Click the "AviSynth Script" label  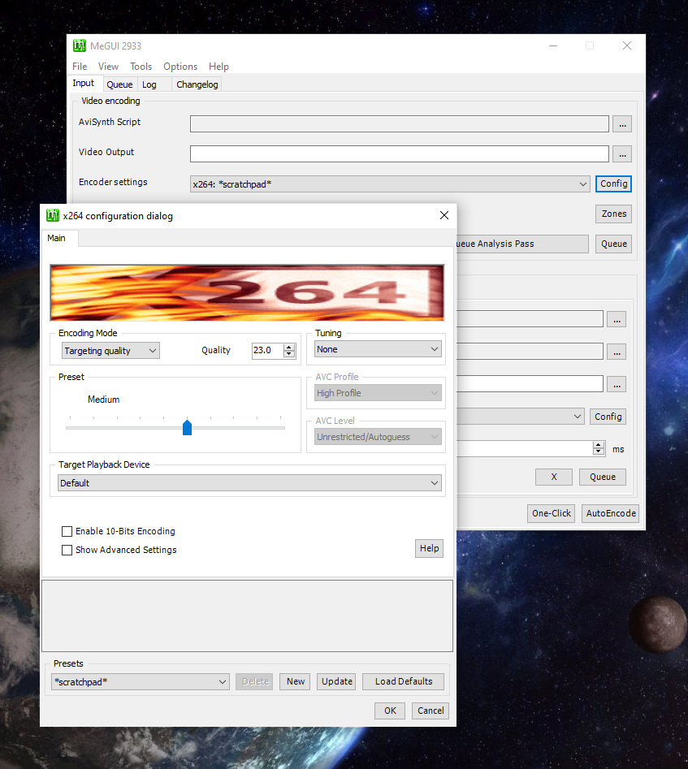point(110,122)
